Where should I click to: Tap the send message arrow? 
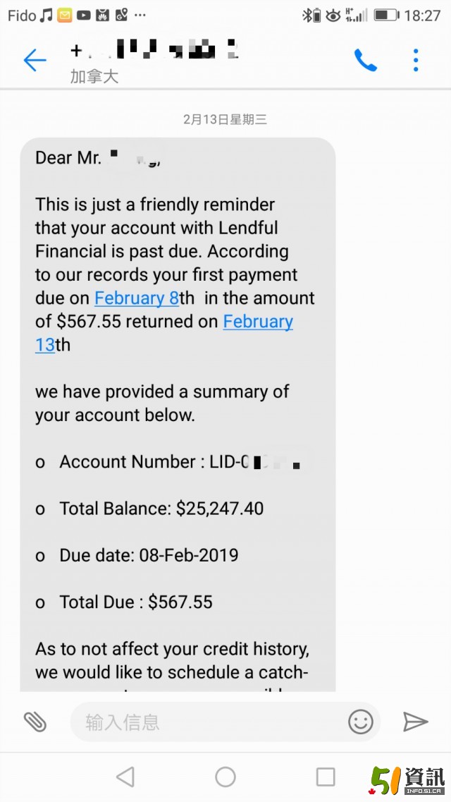click(x=415, y=721)
